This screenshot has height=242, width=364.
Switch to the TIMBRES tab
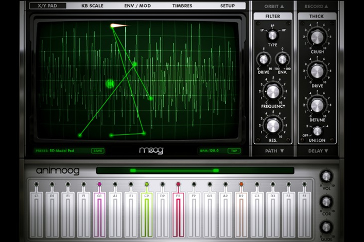(182, 6)
